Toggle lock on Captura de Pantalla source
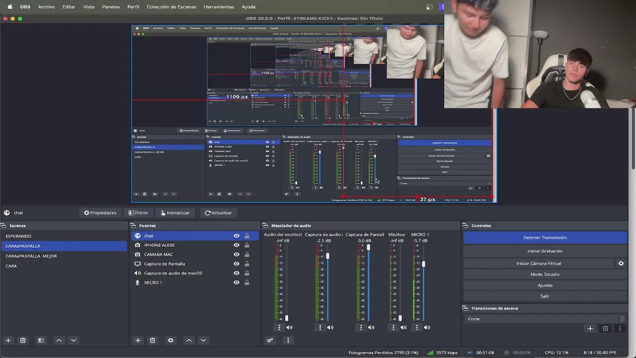Screen dimensions: 636x358 (x=246, y=264)
